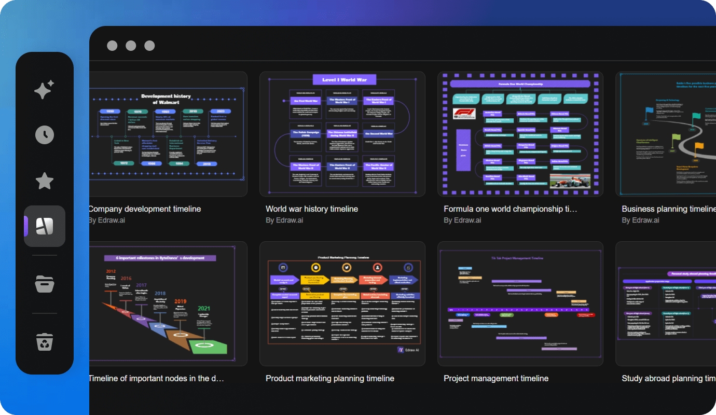Viewport: 716px width, 415px height.
Task: Open the Recent clock icon in sidebar
Action: pyautogui.click(x=45, y=135)
